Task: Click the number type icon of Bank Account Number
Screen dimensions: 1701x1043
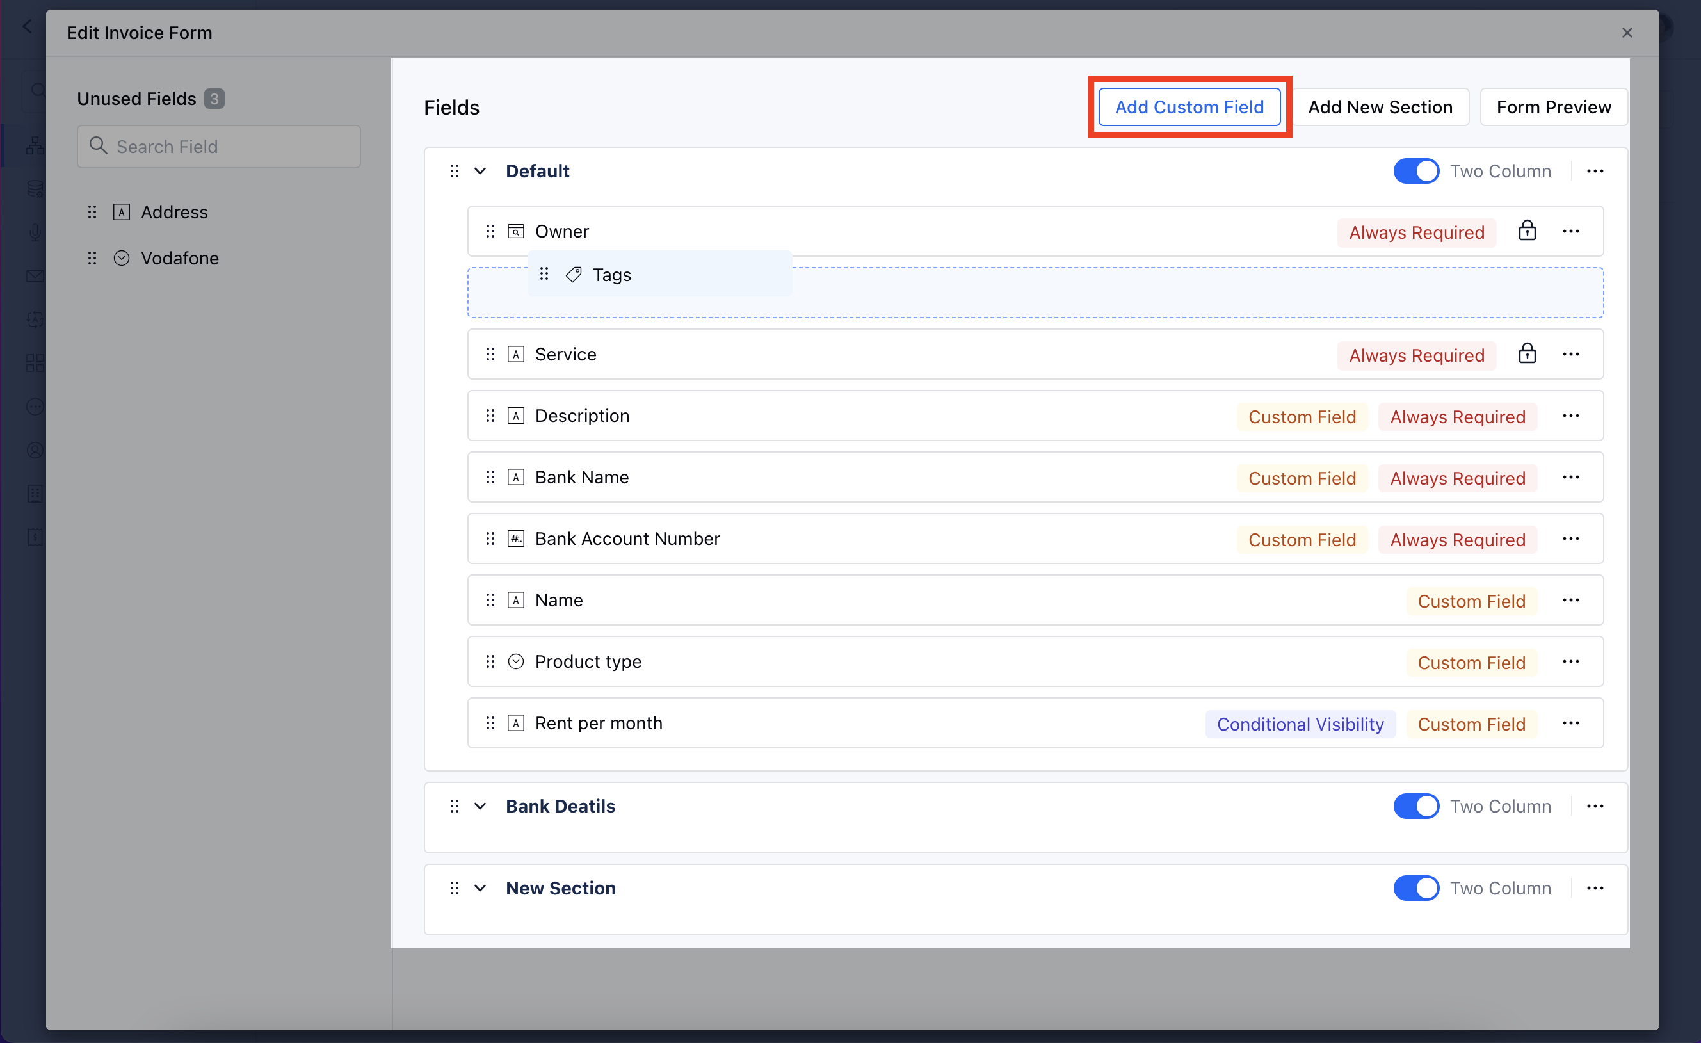Action: pos(516,538)
